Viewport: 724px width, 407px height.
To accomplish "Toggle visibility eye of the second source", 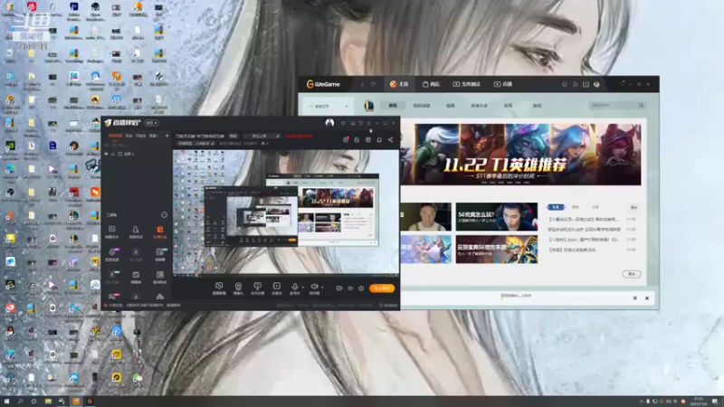I will pos(106,154).
